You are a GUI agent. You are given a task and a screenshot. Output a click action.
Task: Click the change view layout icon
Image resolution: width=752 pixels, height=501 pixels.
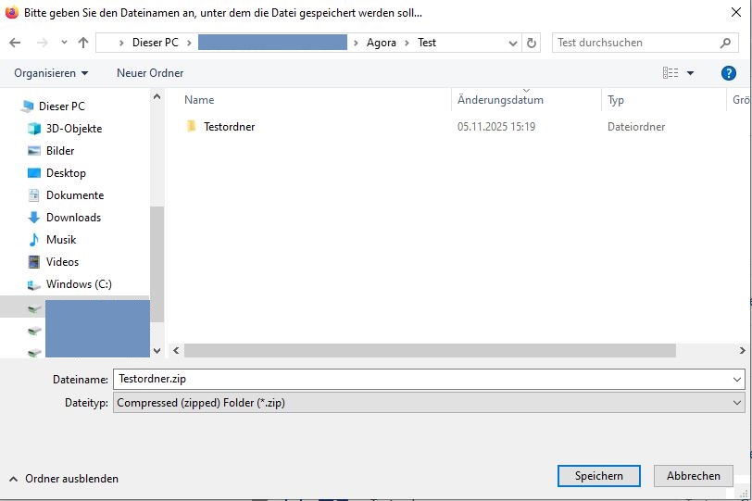[x=671, y=73]
